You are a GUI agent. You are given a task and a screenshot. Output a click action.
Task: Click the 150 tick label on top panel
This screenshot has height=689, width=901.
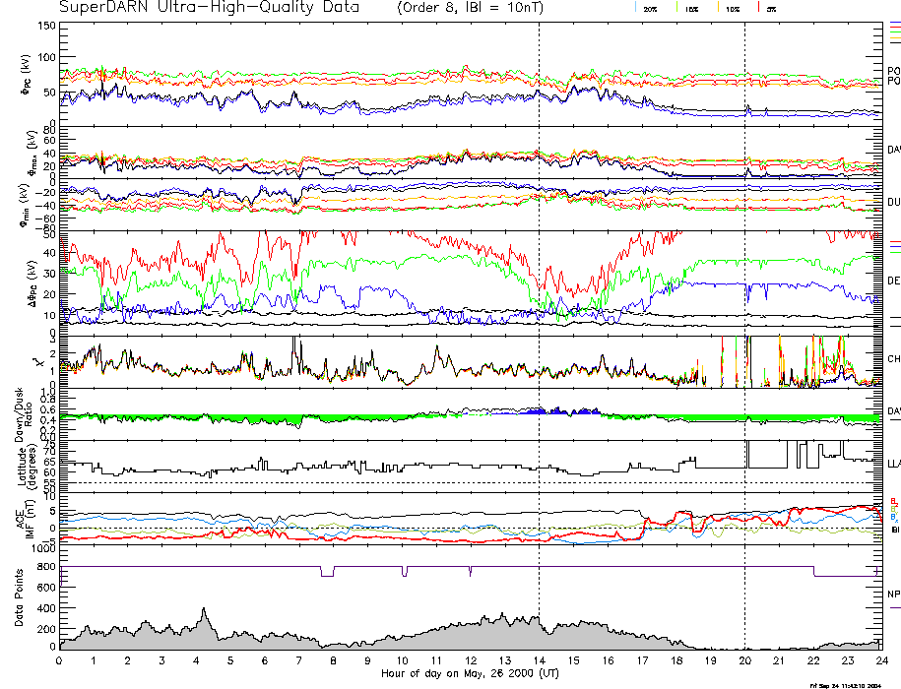point(44,26)
